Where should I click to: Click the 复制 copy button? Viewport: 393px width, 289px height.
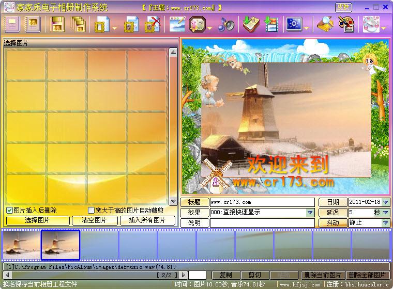(226, 275)
